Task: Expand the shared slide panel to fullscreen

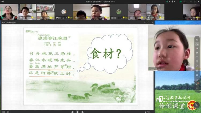Action: pyautogui.click(x=149, y=23)
